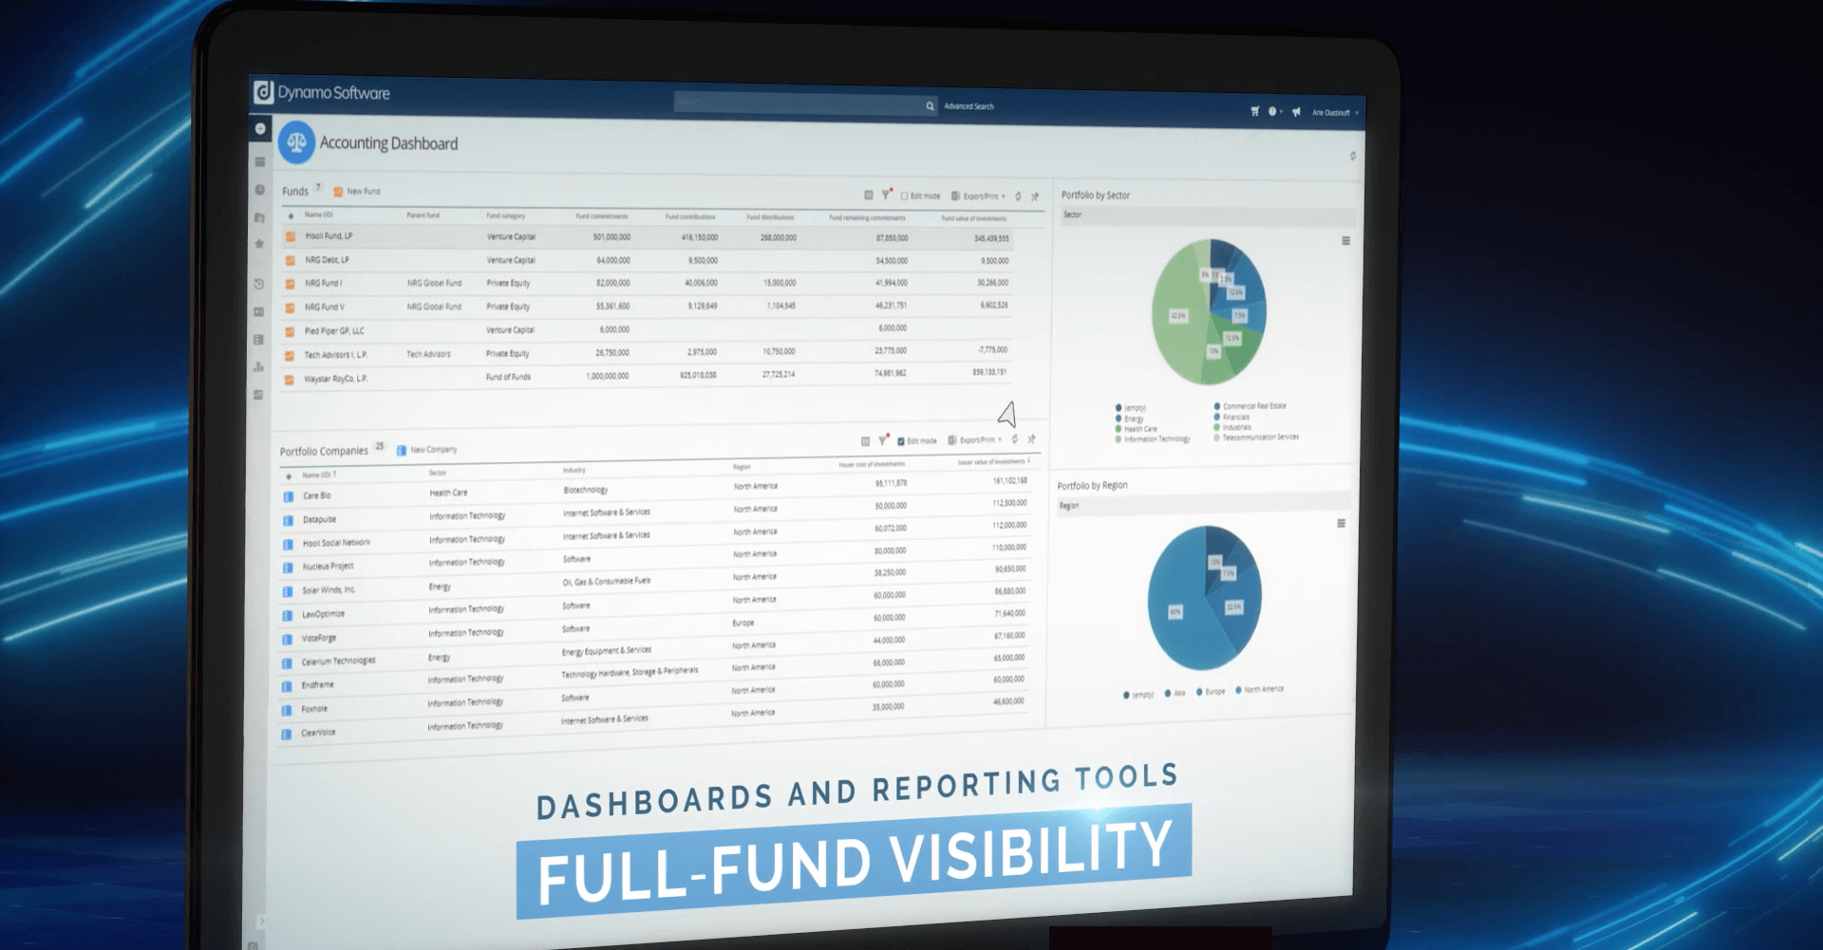This screenshot has width=1823, height=950.
Task: Open Portfolio by Sector chart hamburger menu
Action: click(x=1345, y=241)
